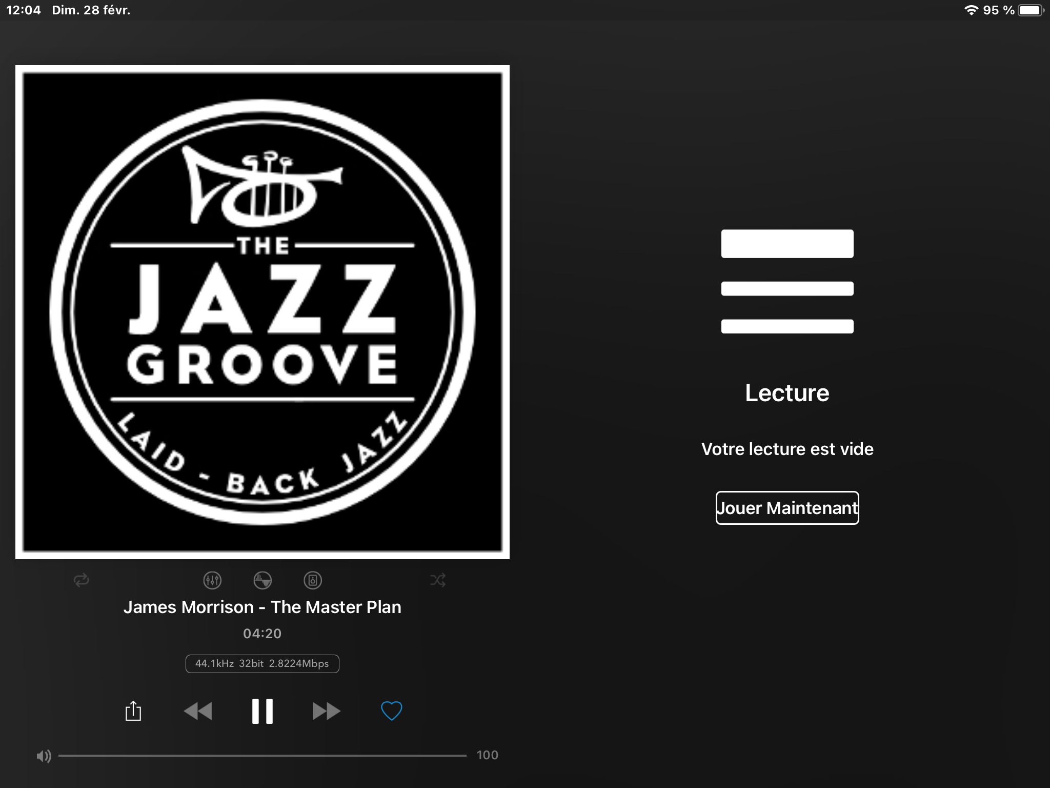The height and width of the screenshot is (788, 1050).
Task: Open the speaker output device icon
Action: 313,580
